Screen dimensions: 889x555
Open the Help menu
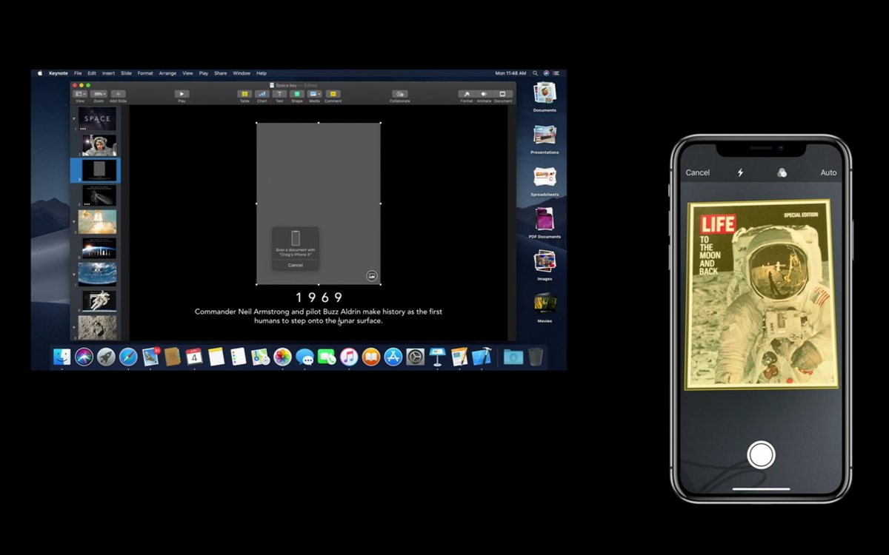[x=262, y=73]
